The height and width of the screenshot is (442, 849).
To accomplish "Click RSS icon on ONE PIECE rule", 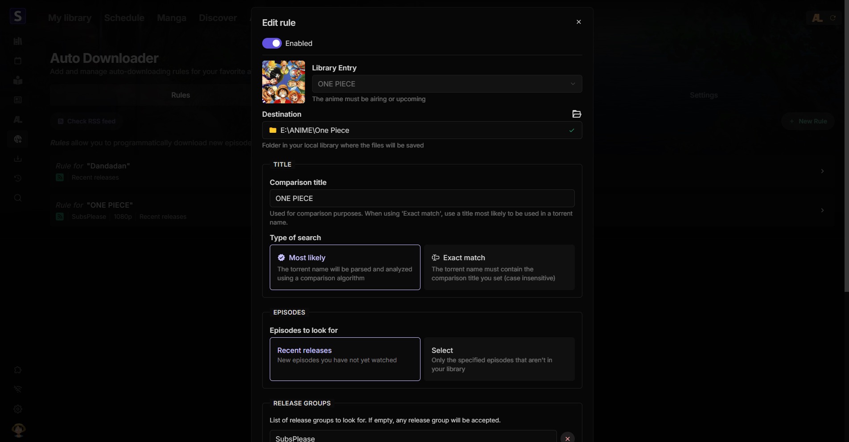I will coord(60,217).
